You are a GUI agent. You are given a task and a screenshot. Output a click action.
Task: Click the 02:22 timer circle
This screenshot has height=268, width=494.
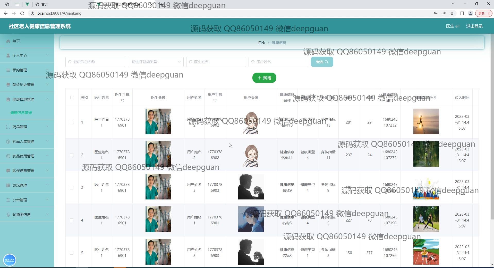10,260
